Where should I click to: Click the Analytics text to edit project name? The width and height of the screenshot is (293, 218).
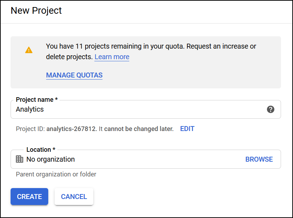pyautogui.click(x=30, y=109)
